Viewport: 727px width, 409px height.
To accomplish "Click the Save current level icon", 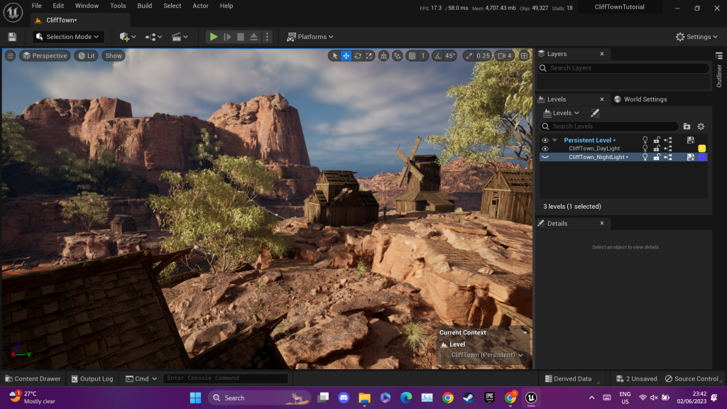I will [x=12, y=37].
